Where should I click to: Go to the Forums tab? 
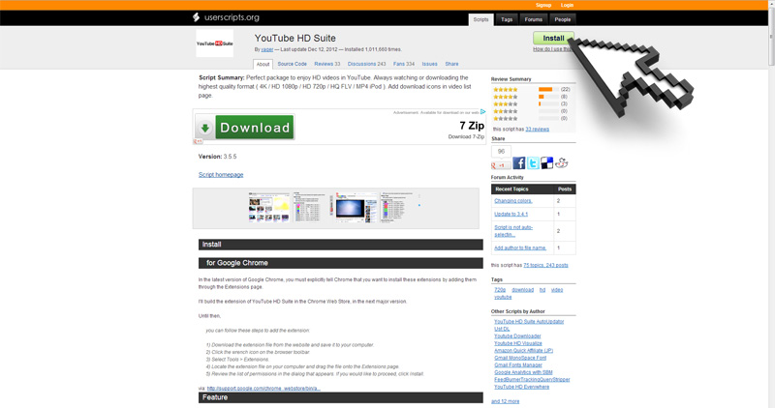click(534, 19)
